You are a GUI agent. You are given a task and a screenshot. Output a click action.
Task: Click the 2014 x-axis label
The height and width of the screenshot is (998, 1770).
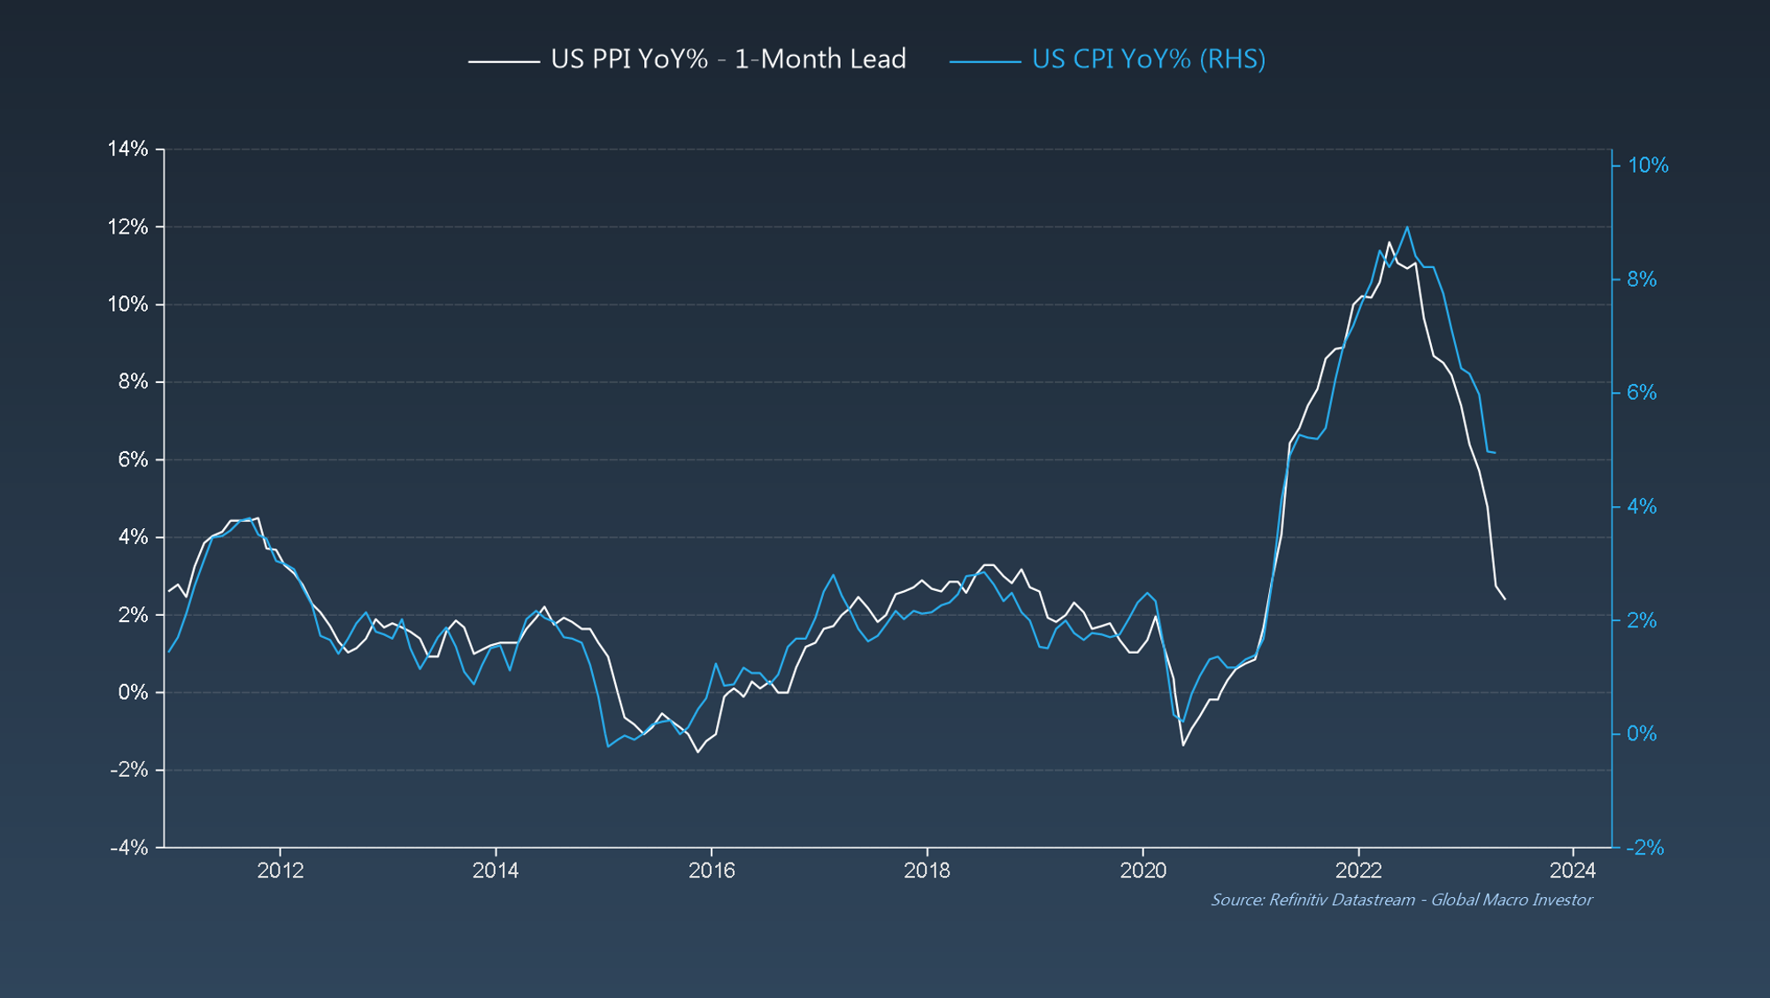coord(496,871)
